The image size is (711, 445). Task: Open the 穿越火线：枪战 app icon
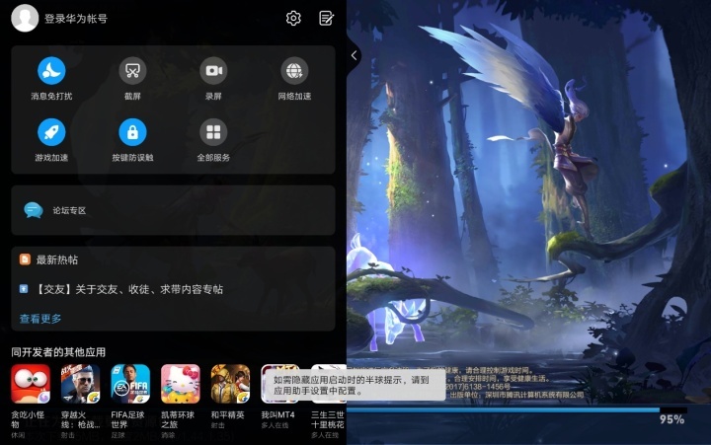[x=80, y=384]
